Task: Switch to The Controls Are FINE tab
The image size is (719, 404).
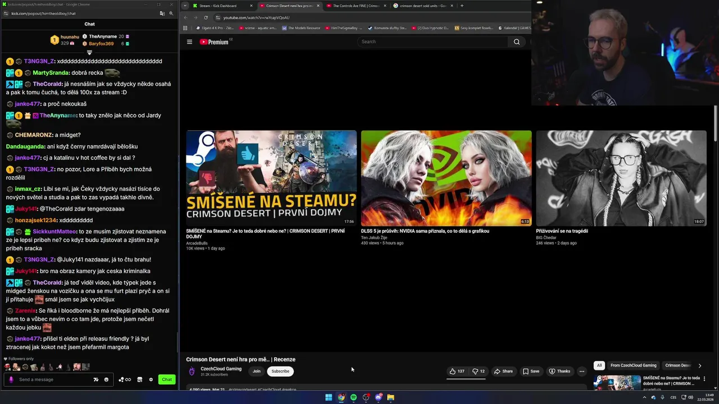Action: click(x=357, y=6)
